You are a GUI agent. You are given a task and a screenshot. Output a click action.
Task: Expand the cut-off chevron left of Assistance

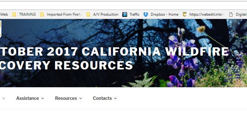click(x=4, y=98)
